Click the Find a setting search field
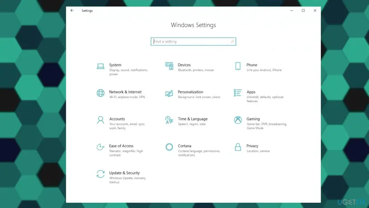 [193, 42]
